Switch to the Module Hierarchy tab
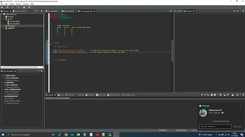Screen dimensions: 245x137 click(x=20, y=11)
